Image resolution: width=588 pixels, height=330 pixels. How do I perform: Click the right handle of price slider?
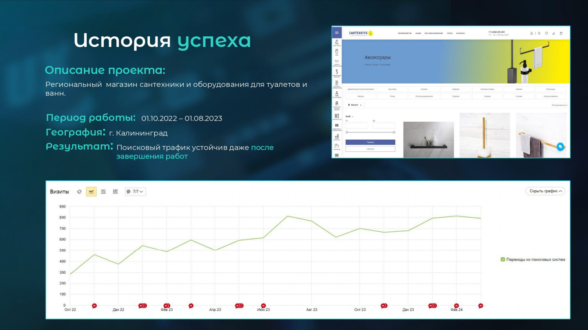(394, 132)
